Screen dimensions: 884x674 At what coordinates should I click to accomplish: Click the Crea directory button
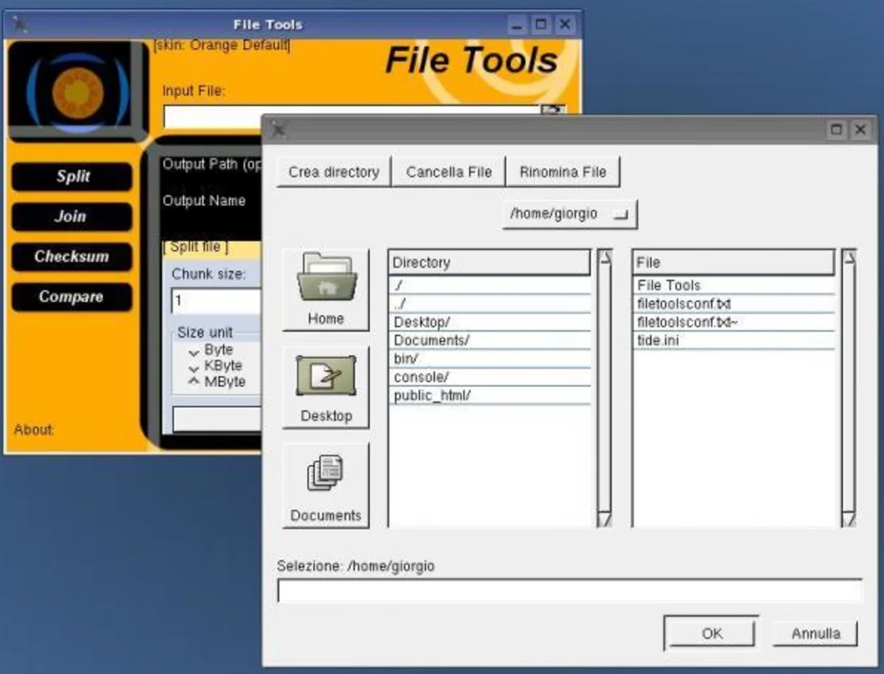tap(333, 172)
